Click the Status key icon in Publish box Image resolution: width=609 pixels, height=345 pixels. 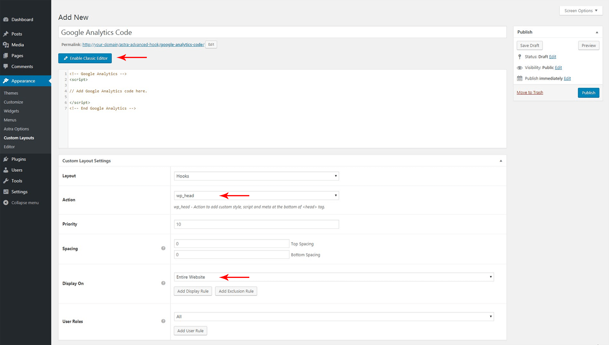520,57
